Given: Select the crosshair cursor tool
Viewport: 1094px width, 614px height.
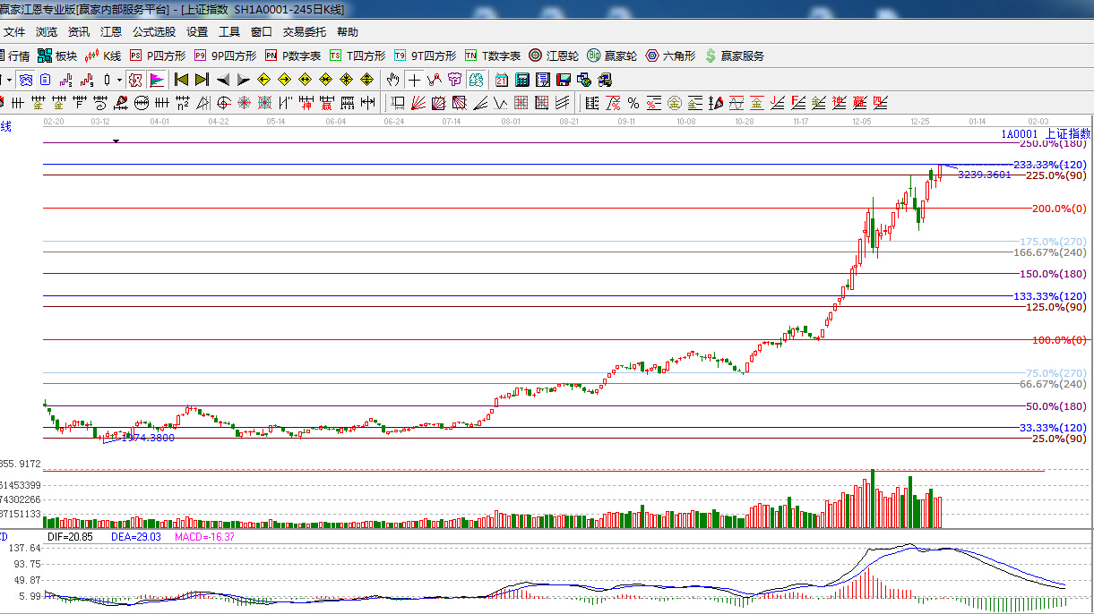Looking at the screenshot, I should [414, 80].
